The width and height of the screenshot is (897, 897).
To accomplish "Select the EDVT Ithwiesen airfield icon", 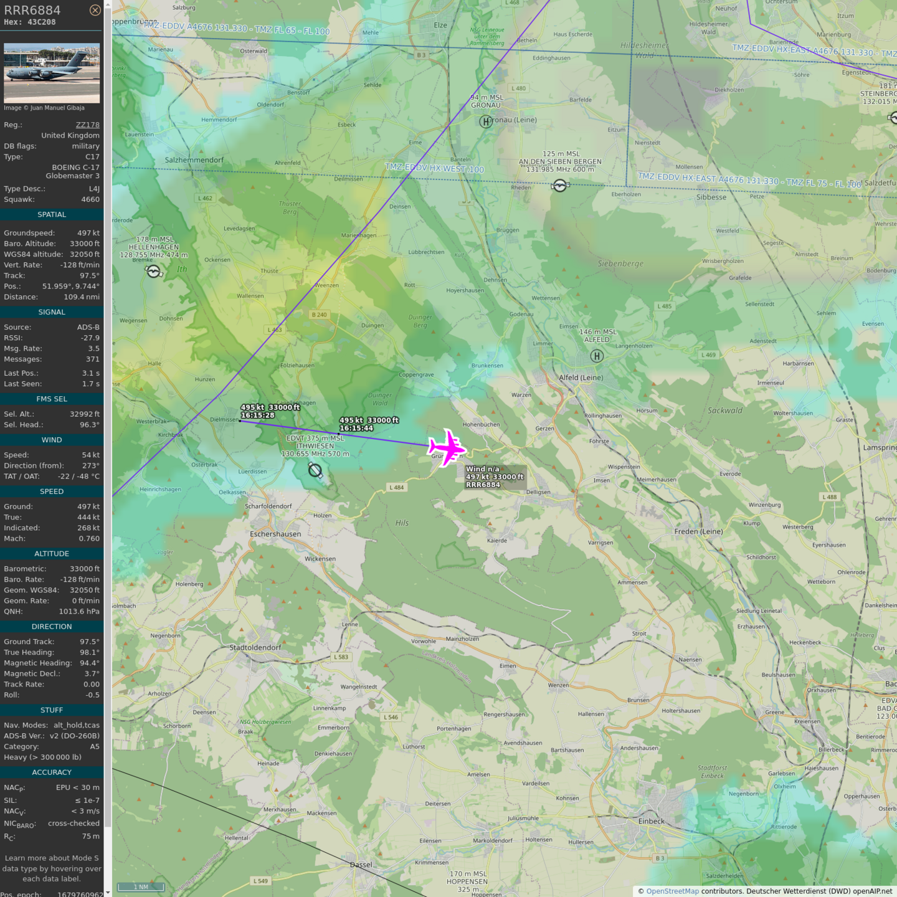I will (315, 470).
